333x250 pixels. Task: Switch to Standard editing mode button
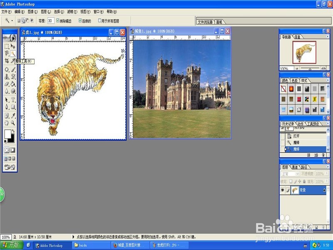(x=7, y=150)
